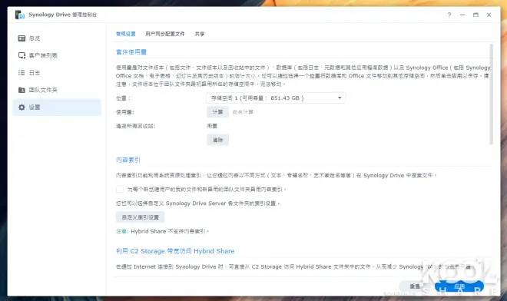Open the 客户端列表 client list icon
The width and height of the screenshot is (507, 301).
22,55
